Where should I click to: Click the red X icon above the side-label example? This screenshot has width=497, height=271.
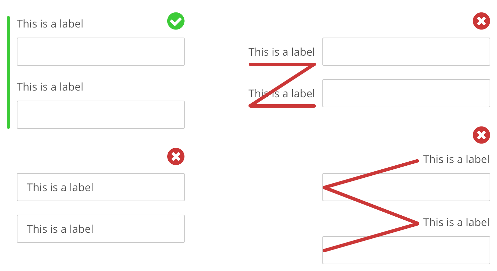(x=482, y=21)
